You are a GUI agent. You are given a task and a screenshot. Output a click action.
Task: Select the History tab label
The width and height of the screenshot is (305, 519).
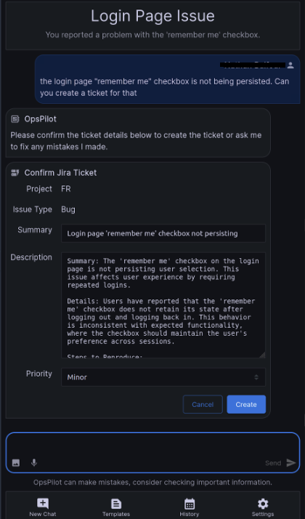click(190, 514)
